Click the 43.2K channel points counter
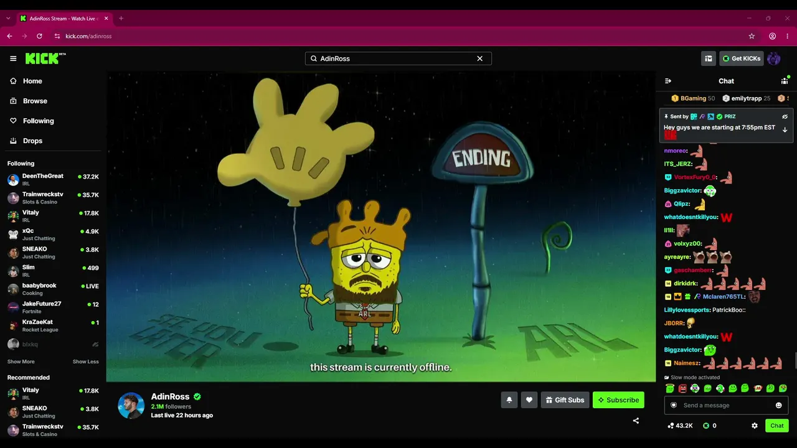 (x=680, y=426)
